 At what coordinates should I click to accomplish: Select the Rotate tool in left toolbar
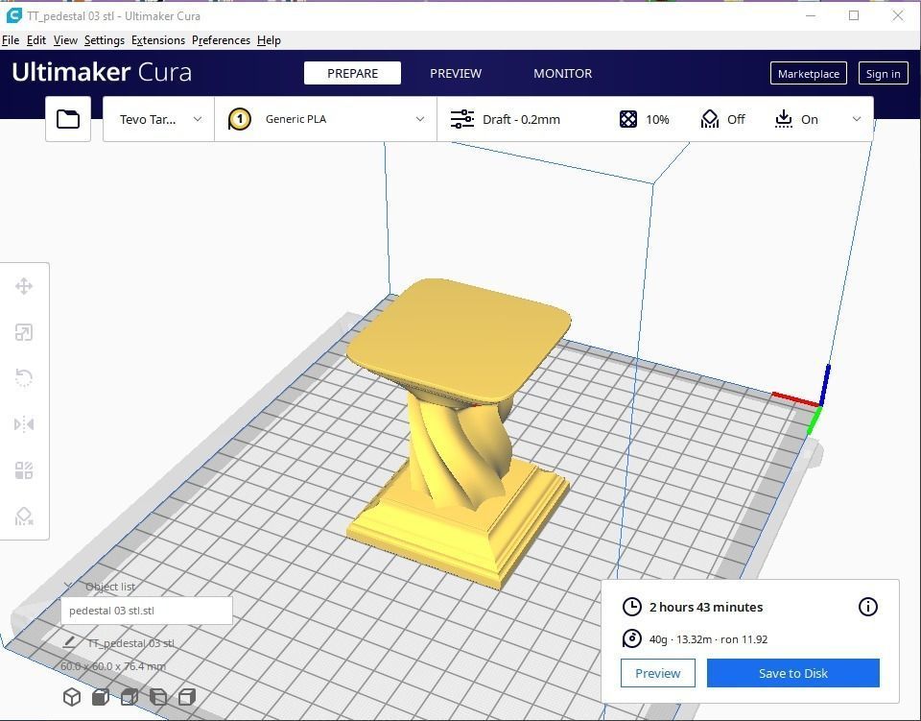click(23, 378)
